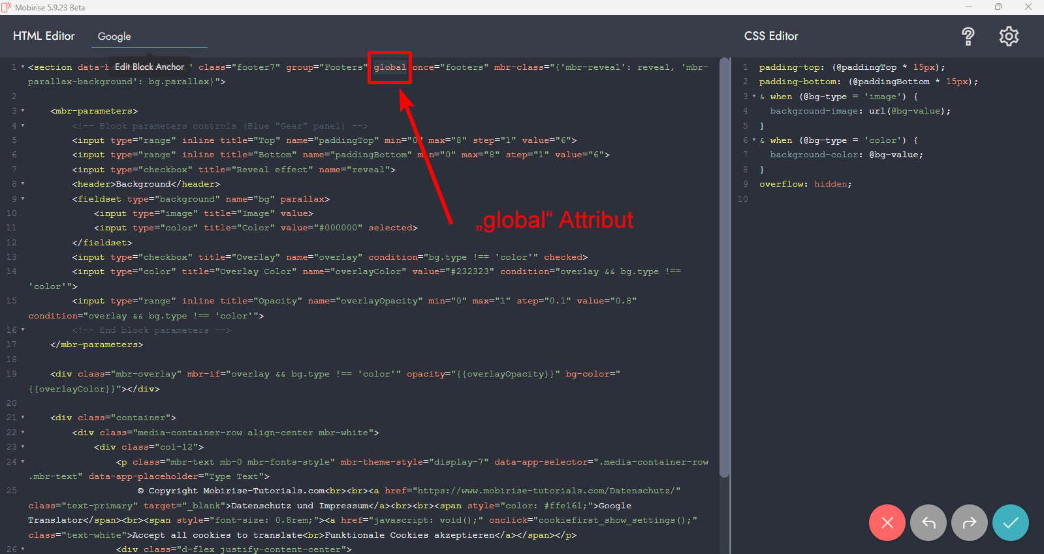Screen dimensions: 1044x554
Task: Open the editor settings gear icon
Action: tap(1009, 37)
